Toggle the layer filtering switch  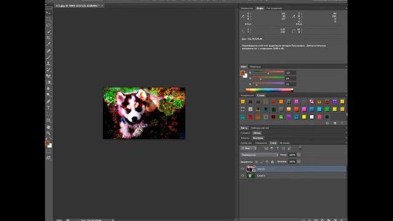pos(300,149)
